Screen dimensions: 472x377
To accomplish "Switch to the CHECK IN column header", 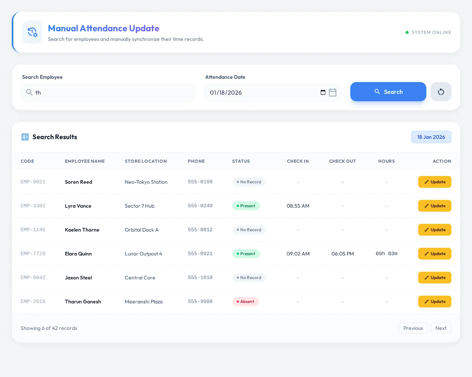I will [x=298, y=161].
